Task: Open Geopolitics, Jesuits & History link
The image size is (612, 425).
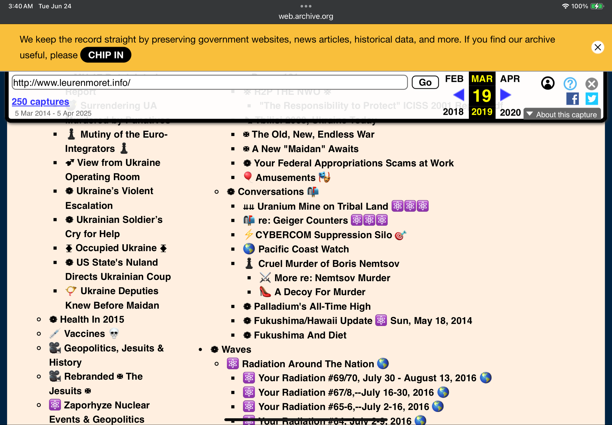Action: pyautogui.click(x=106, y=355)
